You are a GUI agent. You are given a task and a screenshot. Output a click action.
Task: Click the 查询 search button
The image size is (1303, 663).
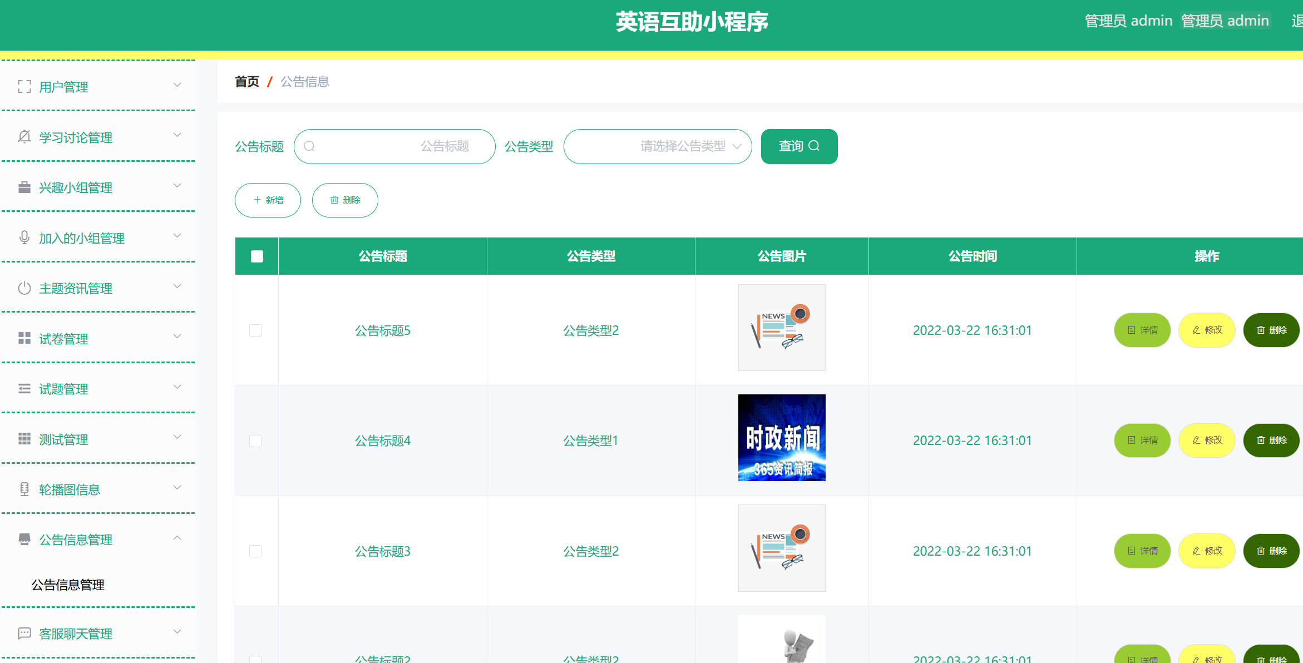799,146
